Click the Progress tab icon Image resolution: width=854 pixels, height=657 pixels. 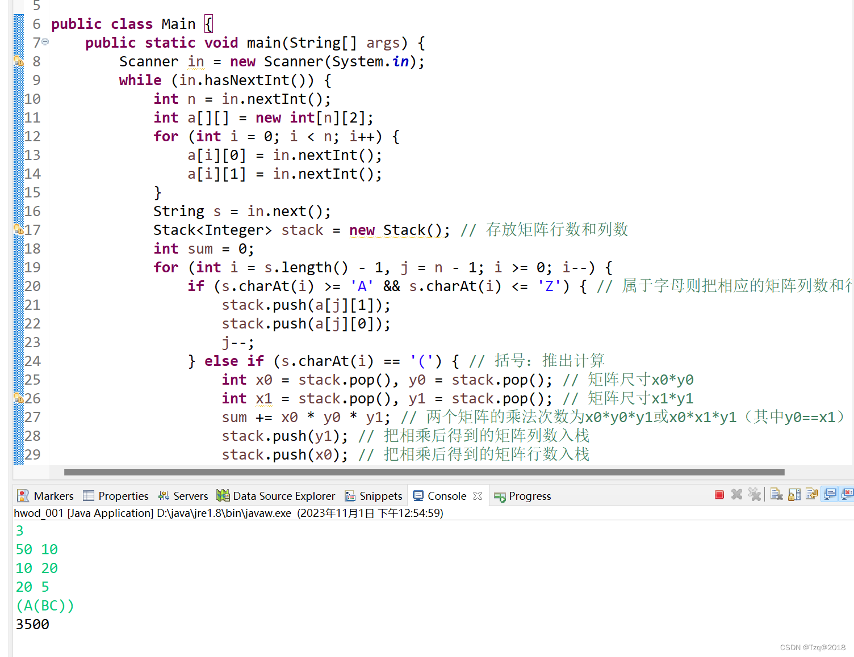[500, 496]
